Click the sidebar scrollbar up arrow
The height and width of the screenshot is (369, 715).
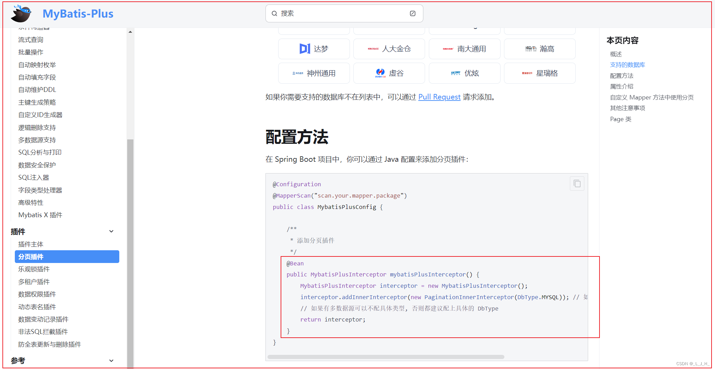coord(130,32)
